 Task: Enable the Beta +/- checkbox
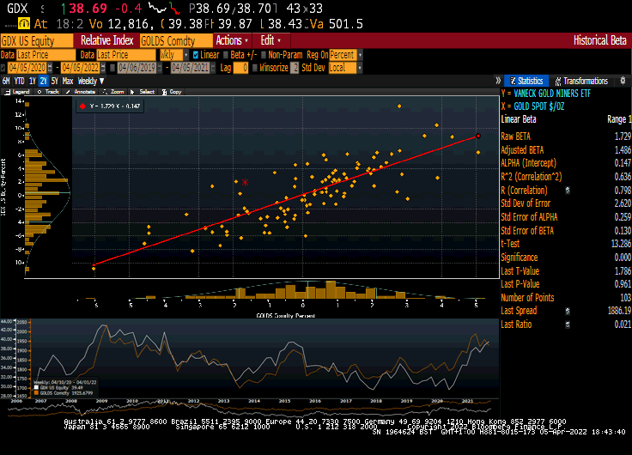[226, 54]
